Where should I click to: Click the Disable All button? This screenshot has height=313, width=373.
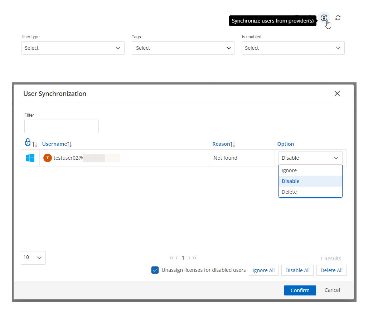[x=297, y=270]
